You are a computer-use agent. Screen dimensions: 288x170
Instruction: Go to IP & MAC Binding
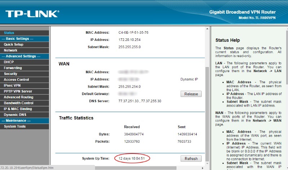pyautogui.click(x=18, y=109)
